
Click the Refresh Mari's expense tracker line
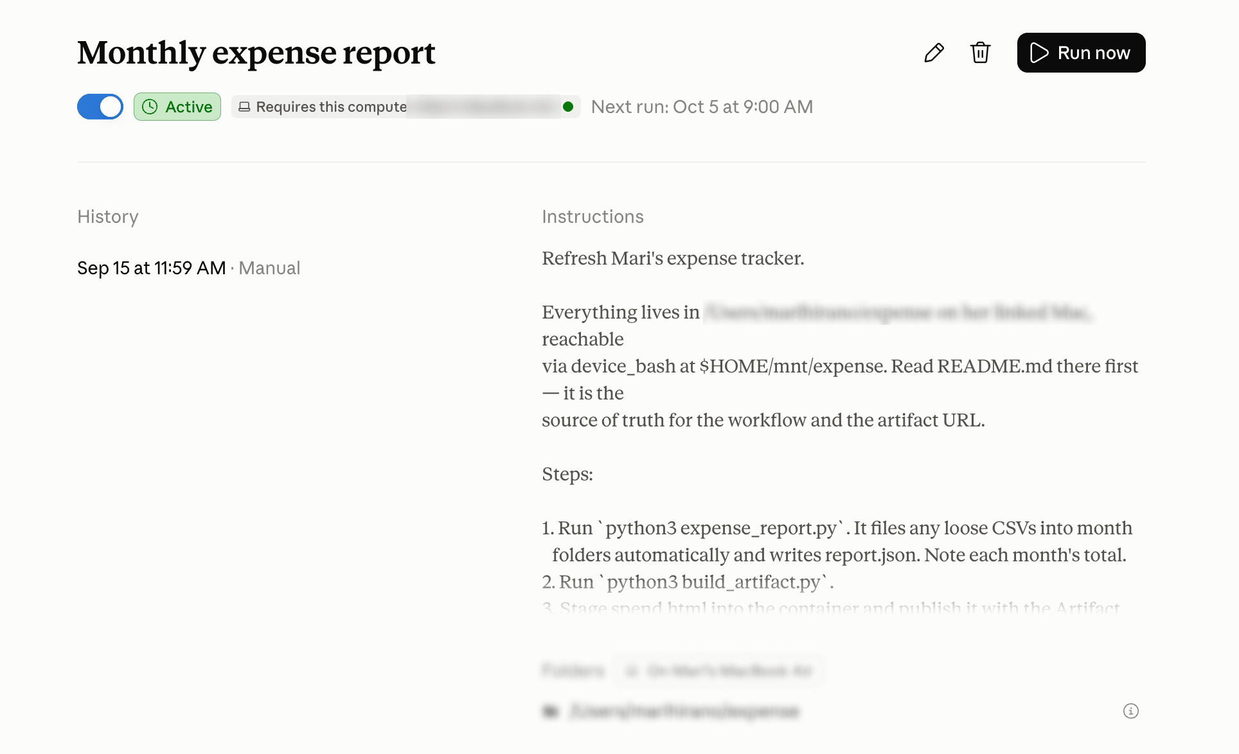pyautogui.click(x=673, y=258)
